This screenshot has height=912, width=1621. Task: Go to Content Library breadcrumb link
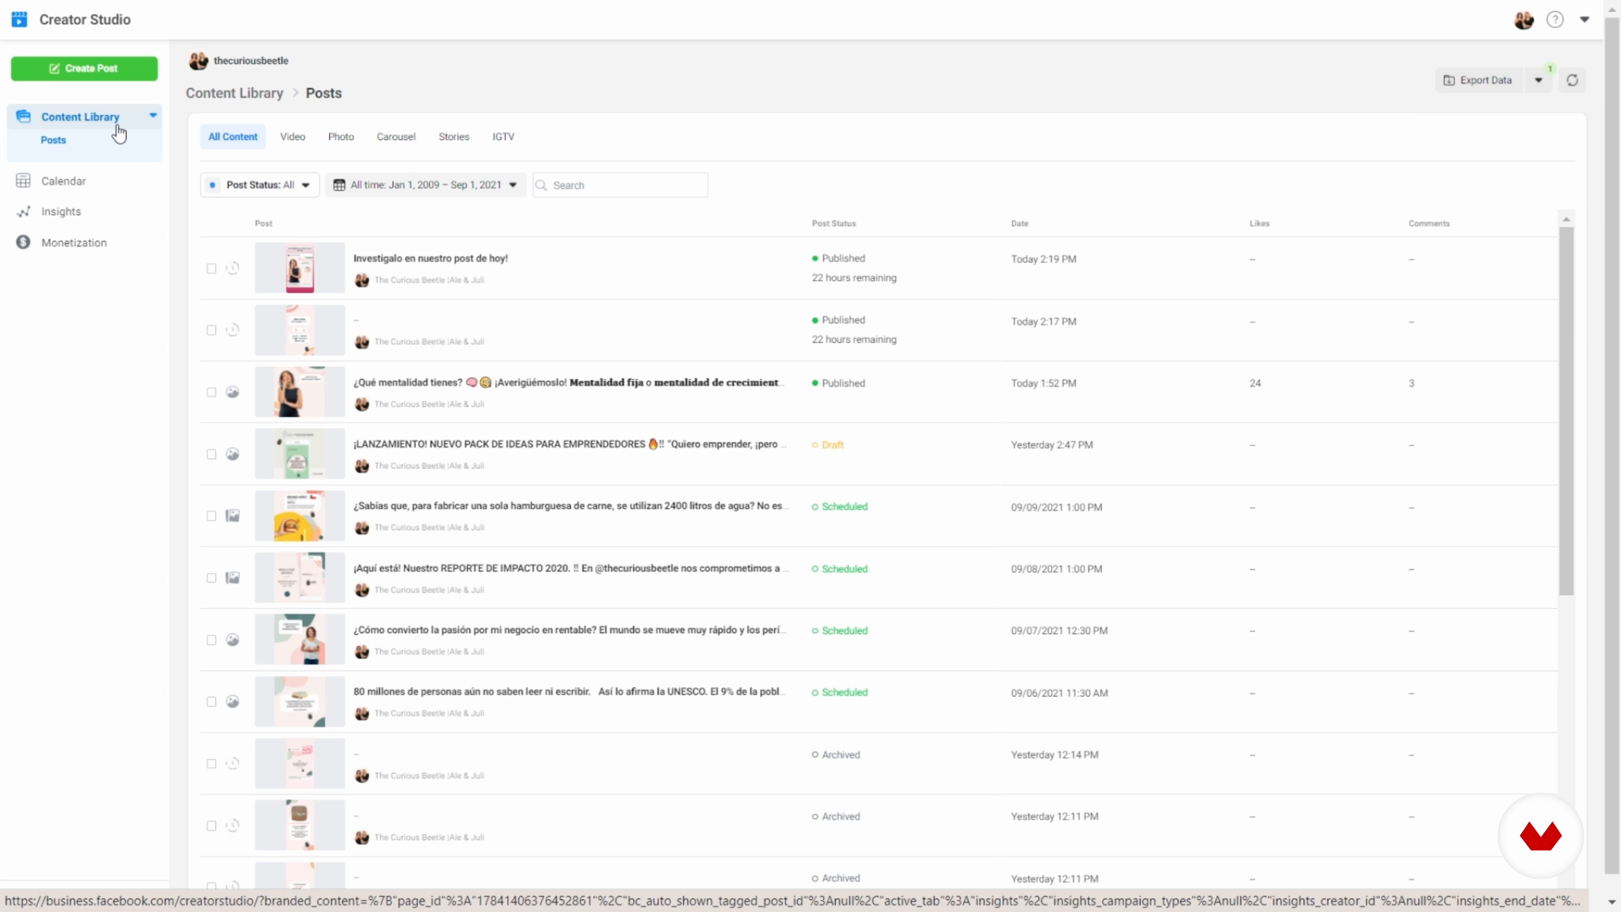(x=235, y=93)
